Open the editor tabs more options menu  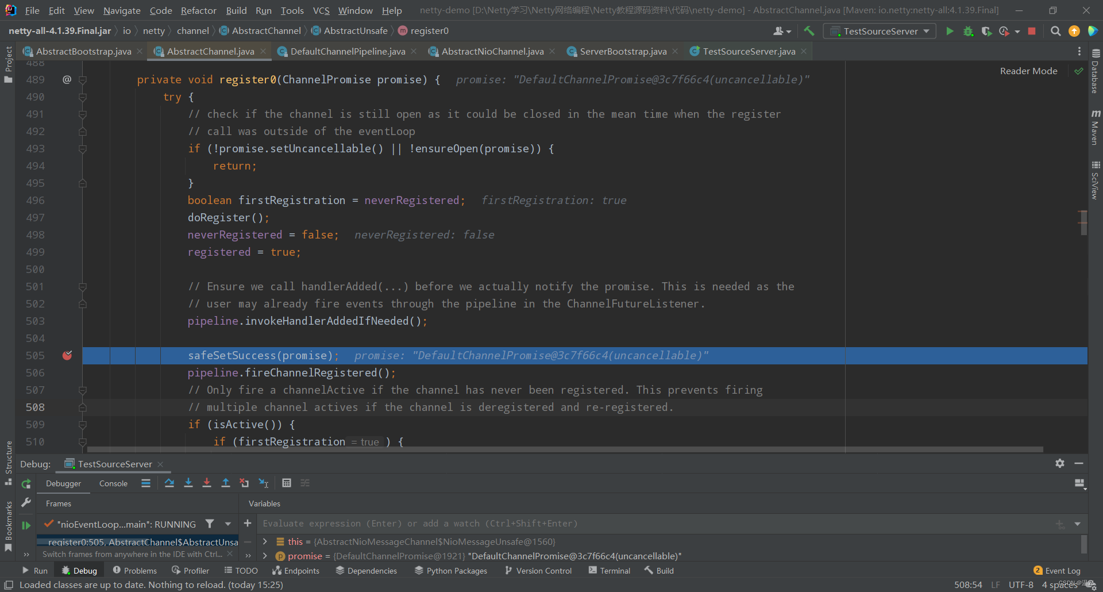point(1079,51)
